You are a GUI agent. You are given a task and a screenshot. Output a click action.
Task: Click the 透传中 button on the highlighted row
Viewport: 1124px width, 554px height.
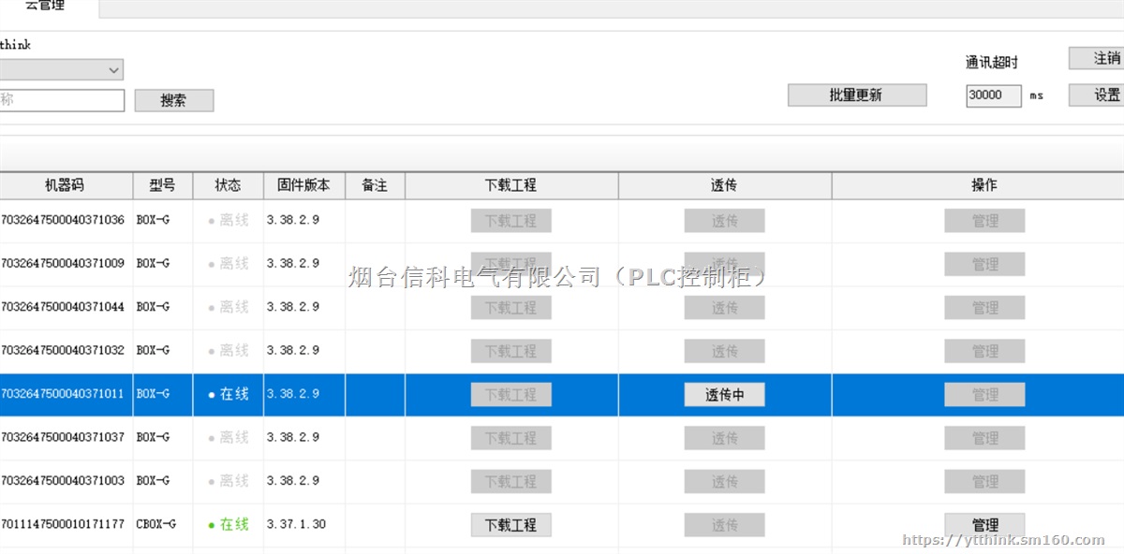724,394
